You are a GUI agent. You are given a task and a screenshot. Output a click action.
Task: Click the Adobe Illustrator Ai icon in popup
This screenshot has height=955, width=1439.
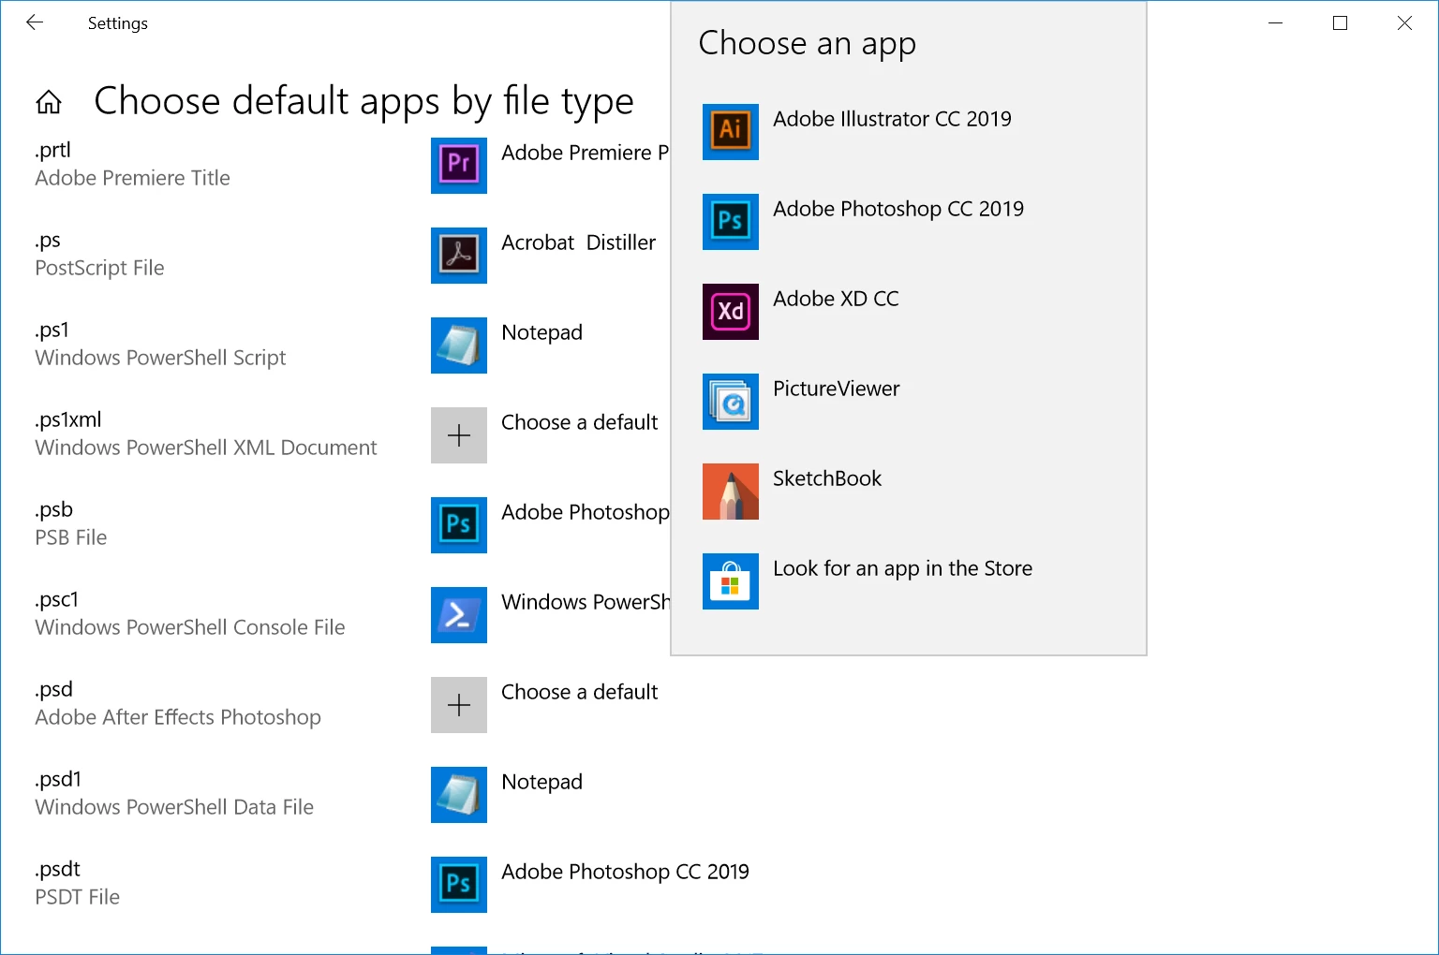[731, 132]
